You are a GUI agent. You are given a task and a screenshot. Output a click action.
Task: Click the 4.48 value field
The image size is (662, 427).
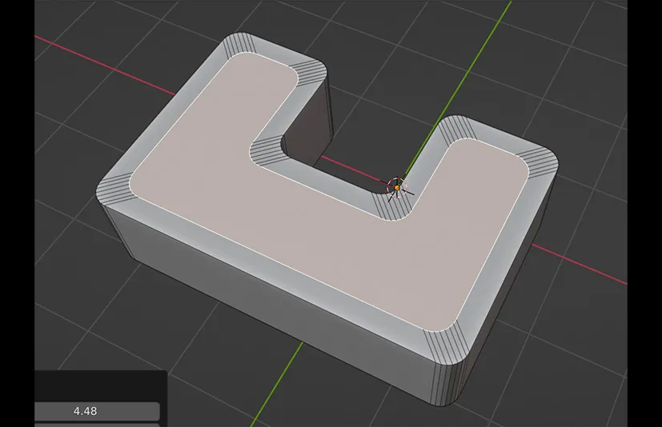tap(97, 411)
